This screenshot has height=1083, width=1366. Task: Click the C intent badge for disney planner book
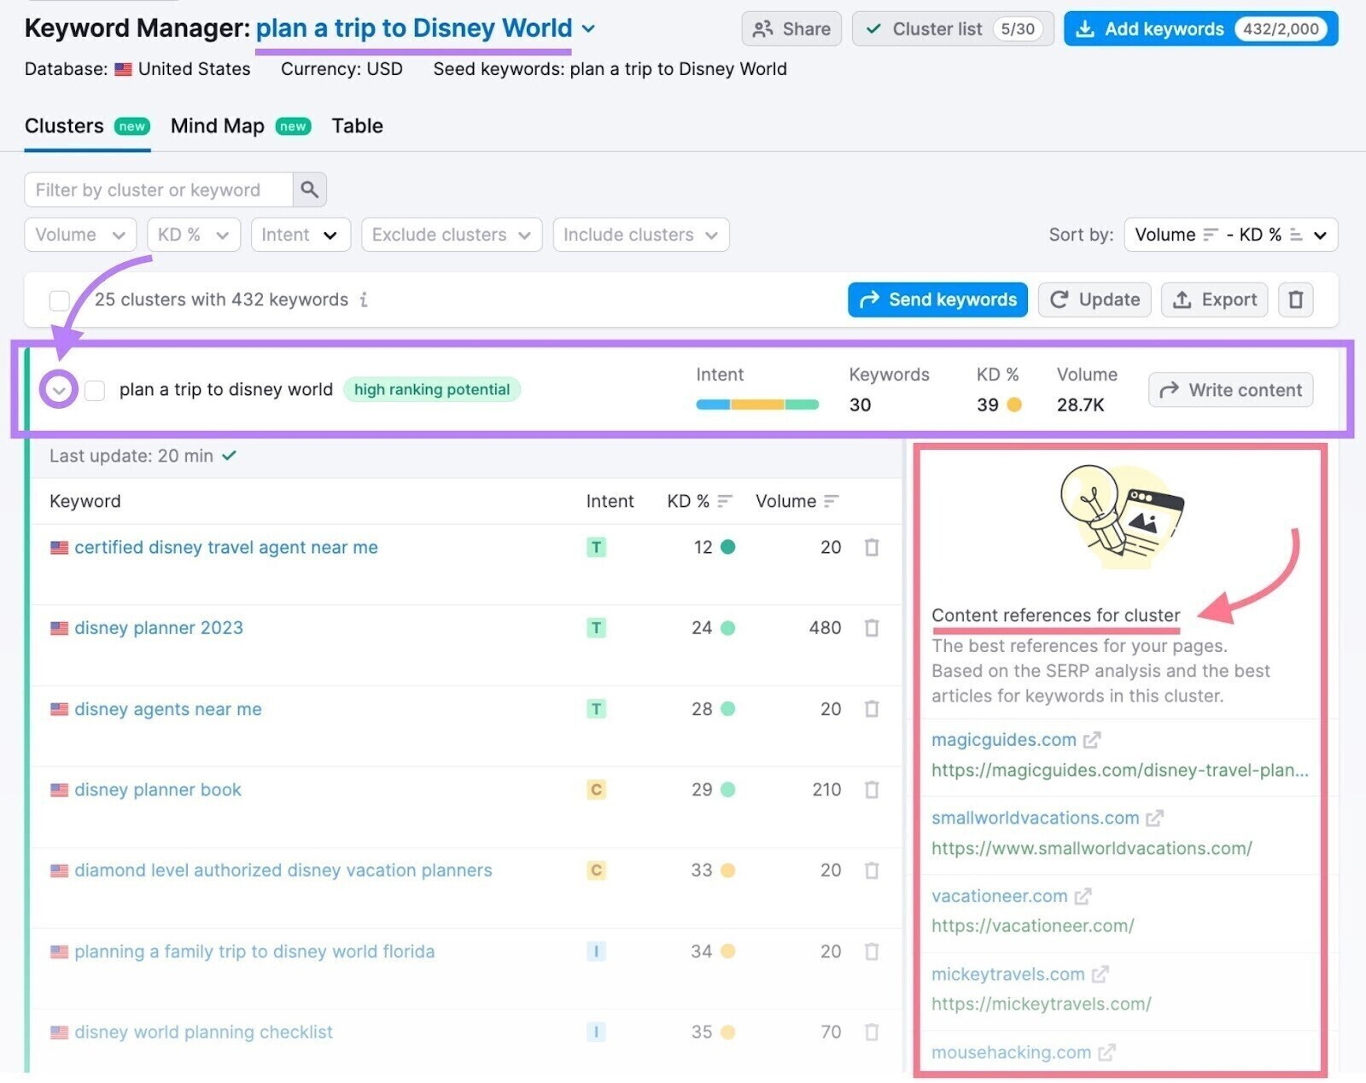(x=596, y=789)
